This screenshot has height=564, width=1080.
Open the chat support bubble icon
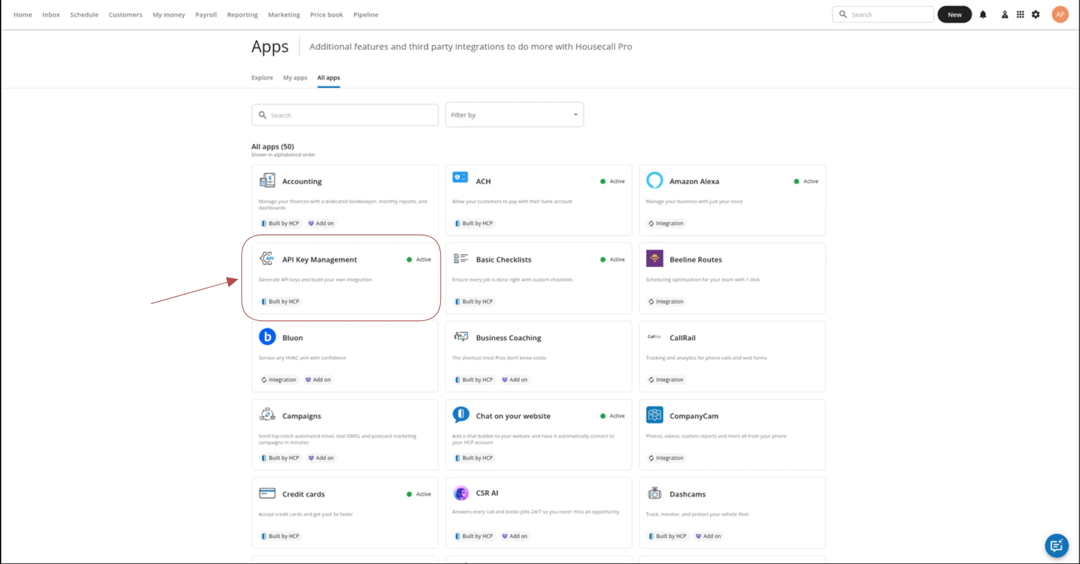coord(1057,545)
